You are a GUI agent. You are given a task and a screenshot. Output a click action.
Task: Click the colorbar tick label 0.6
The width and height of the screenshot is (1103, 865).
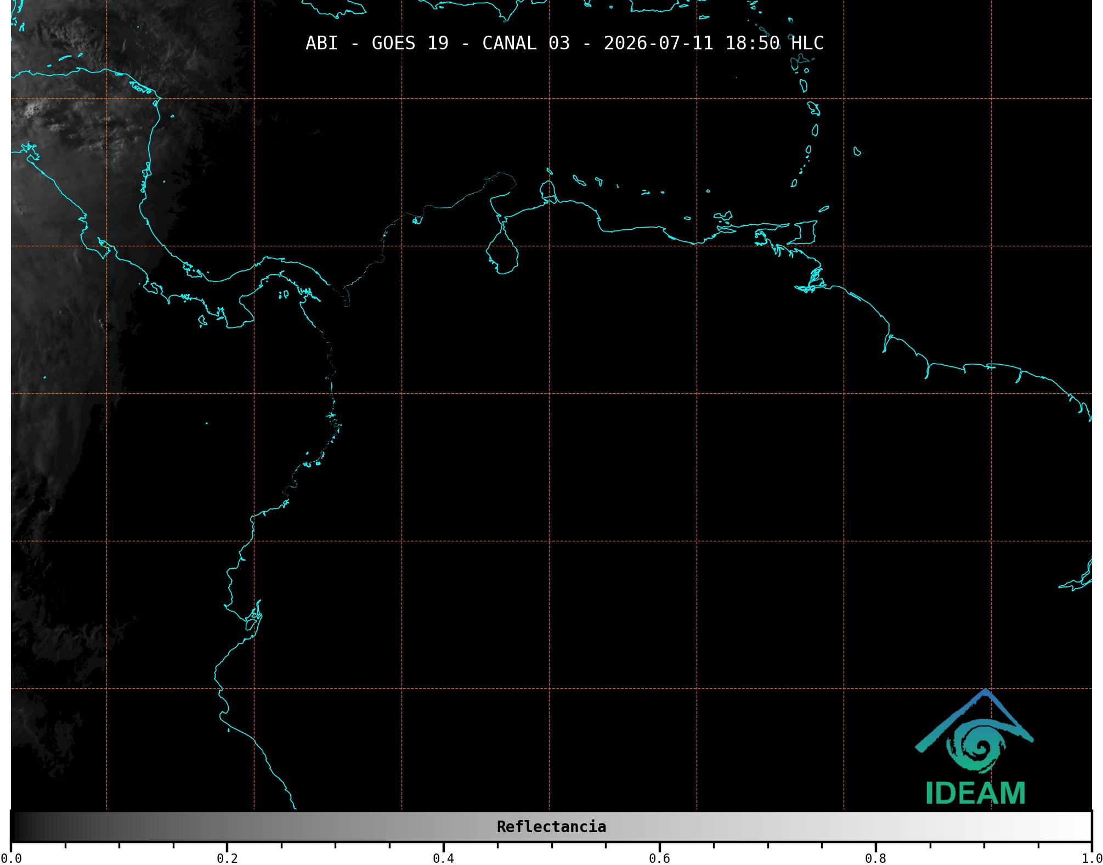click(659, 858)
